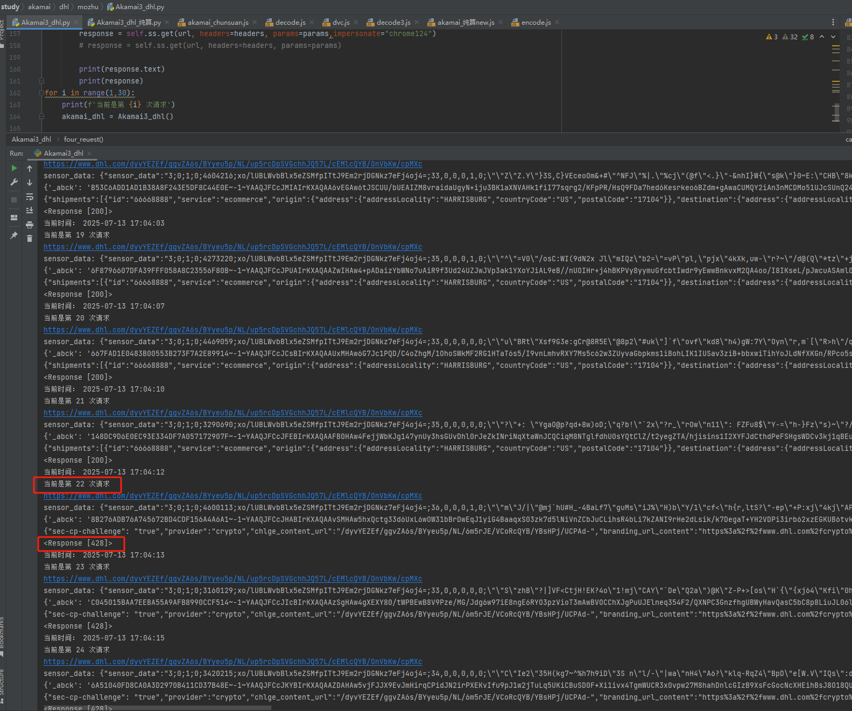Click the yellow warning count 3

point(772,37)
